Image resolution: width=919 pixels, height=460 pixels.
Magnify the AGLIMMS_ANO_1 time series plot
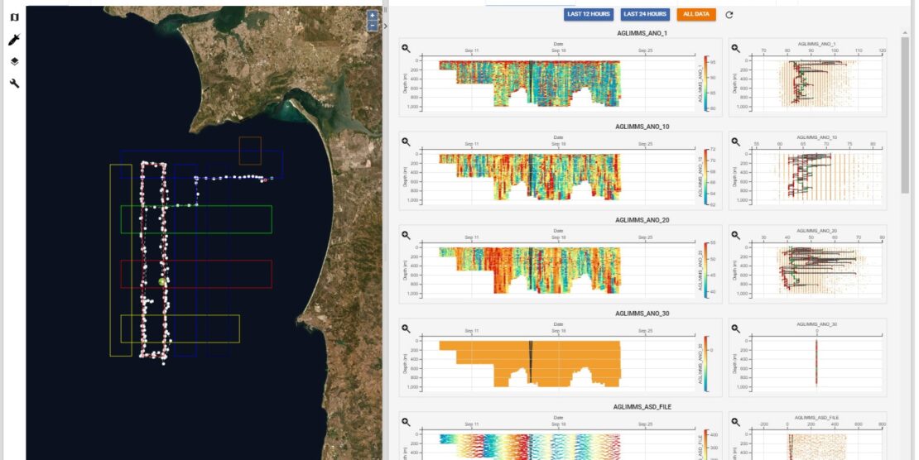(407, 48)
